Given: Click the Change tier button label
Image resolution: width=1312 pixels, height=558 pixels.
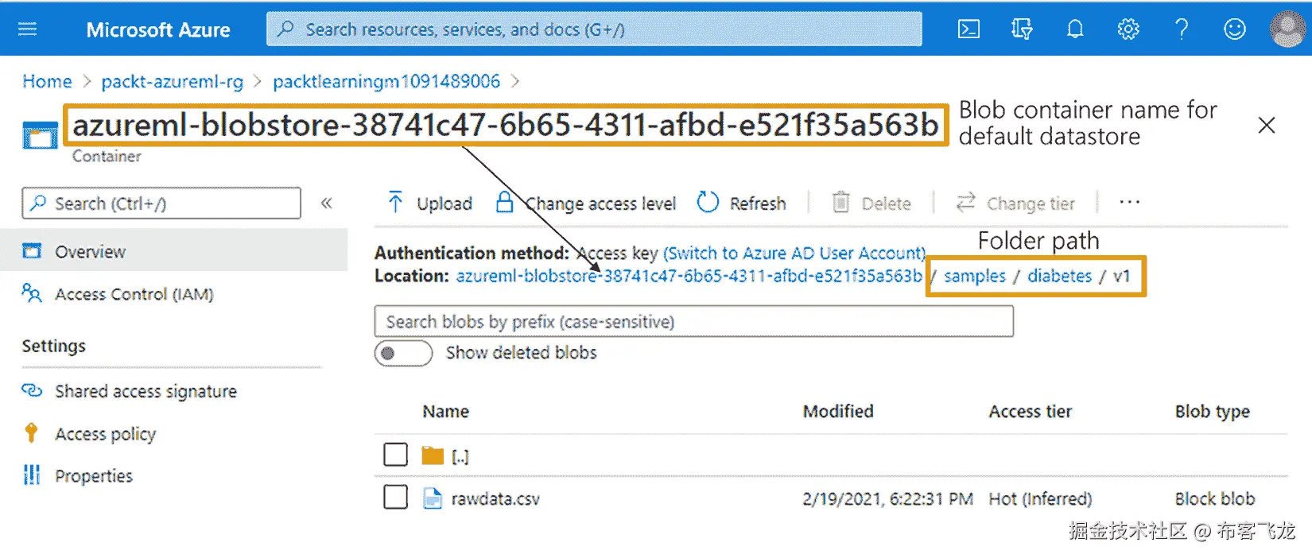Looking at the screenshot, I should pyautogui.click(x=1031, y=203).
